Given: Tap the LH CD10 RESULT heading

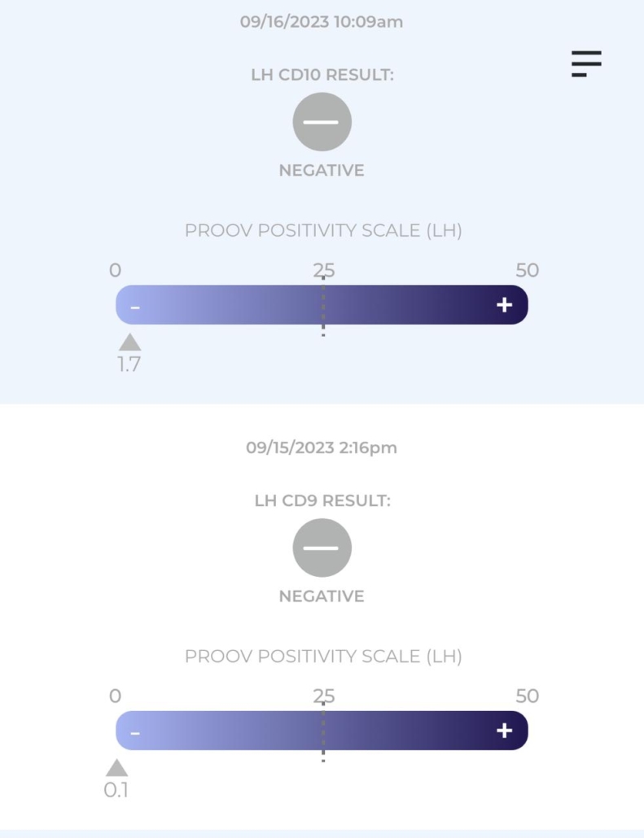Looking at the screenshot, I should 322,75.
